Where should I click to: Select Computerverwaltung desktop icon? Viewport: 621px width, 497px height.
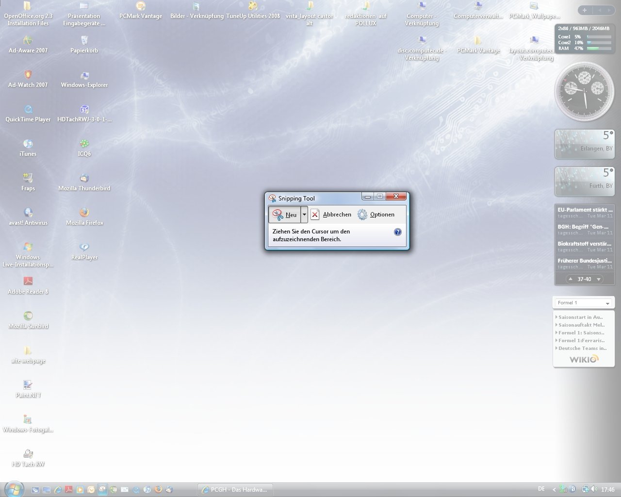click(478, 10)
